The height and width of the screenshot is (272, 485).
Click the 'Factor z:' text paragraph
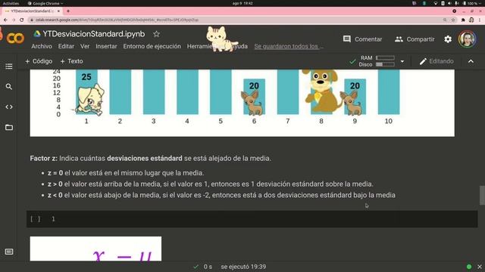(x=150, y=158)
